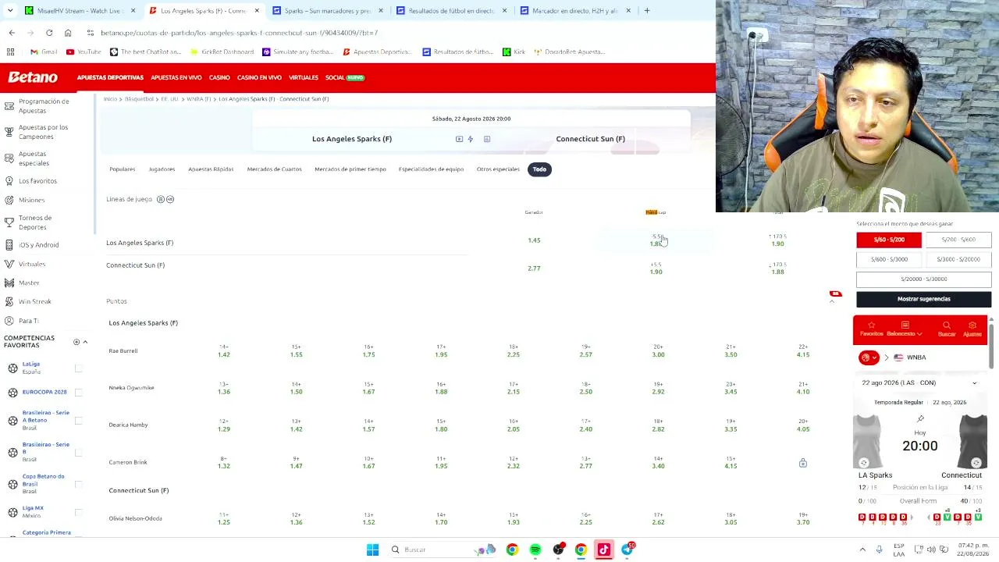Image resolution: width=999 pixels, height=562 pixels.
Task: Select the S/200 - S/600 amount option
Action: tap(958, 240)
